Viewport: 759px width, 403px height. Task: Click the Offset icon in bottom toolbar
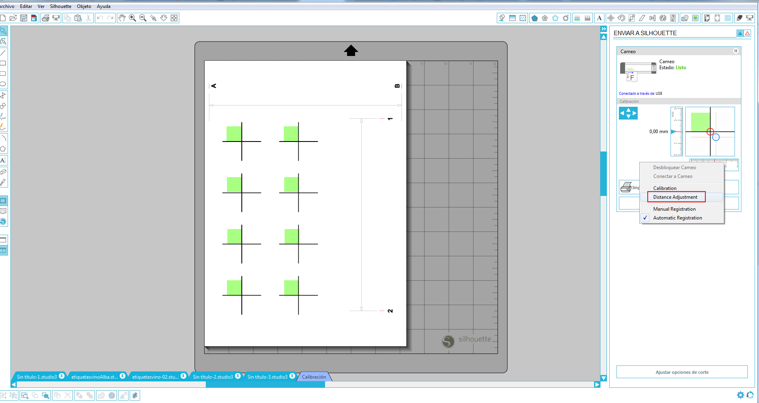click(x=112, y=395)
